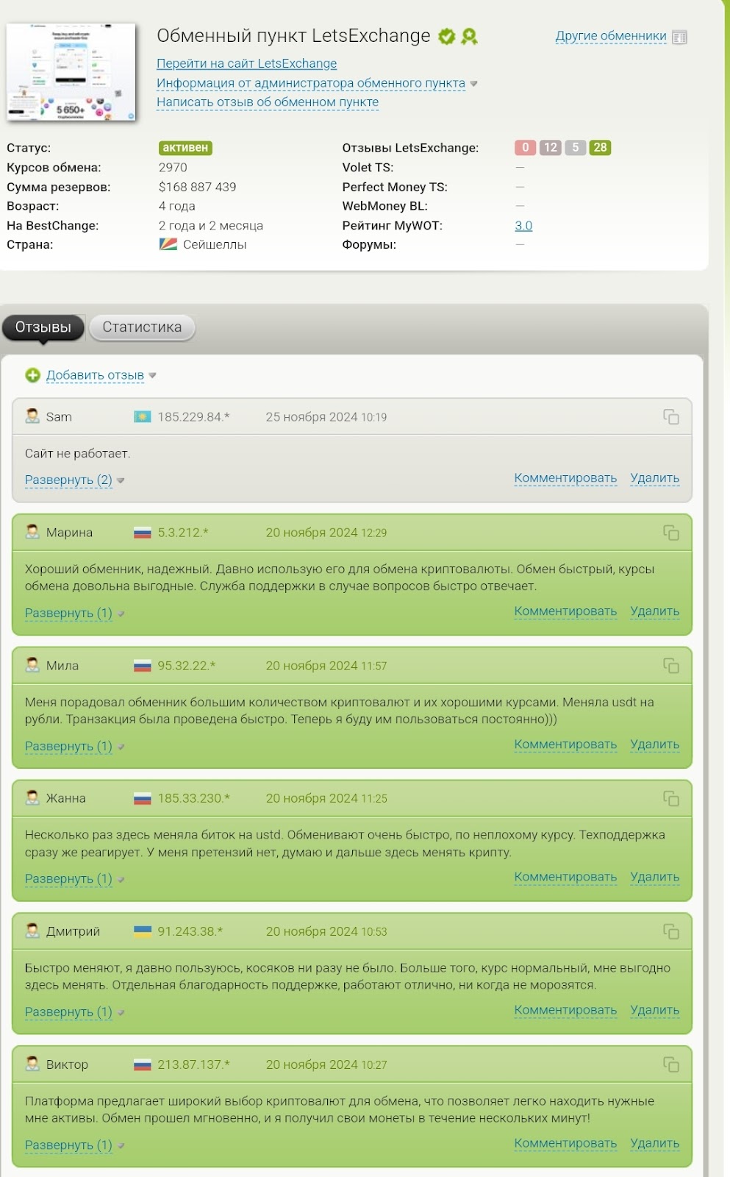The image size is (730, 1177).
Task: Copy link to Мила's review
Action: (x=670, y=666)
